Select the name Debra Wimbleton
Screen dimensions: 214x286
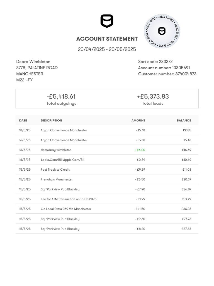33,62
